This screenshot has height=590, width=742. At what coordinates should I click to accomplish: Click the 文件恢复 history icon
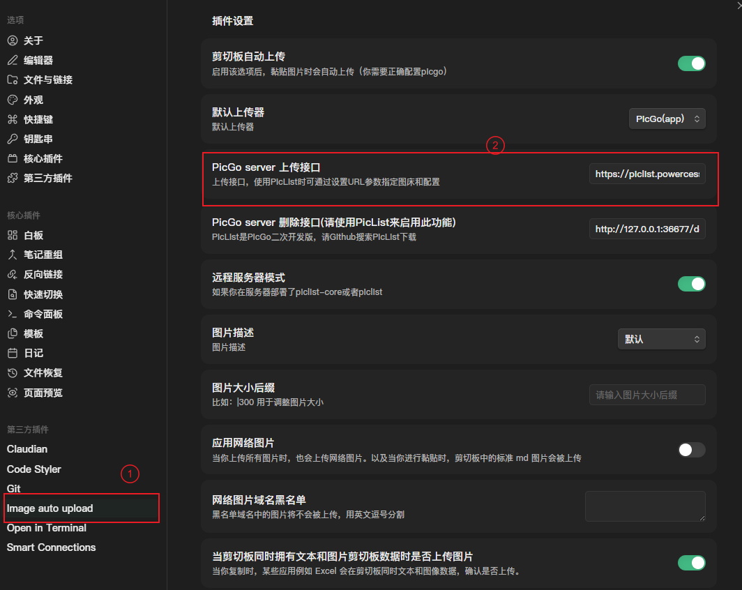point(13,373)
